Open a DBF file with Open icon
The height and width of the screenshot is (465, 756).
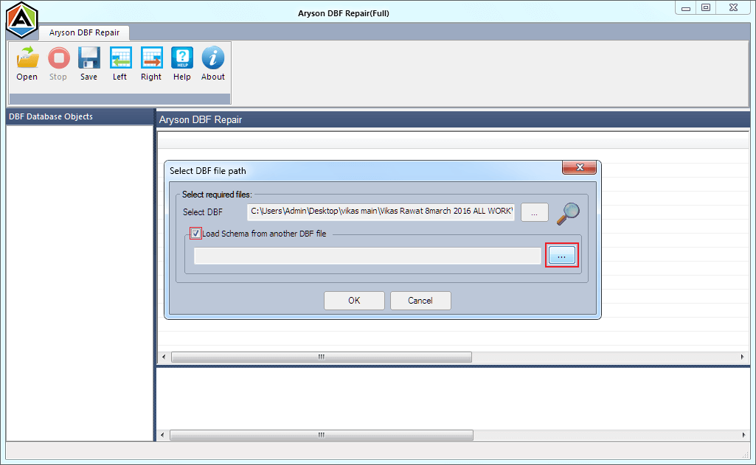click(27, 57)
